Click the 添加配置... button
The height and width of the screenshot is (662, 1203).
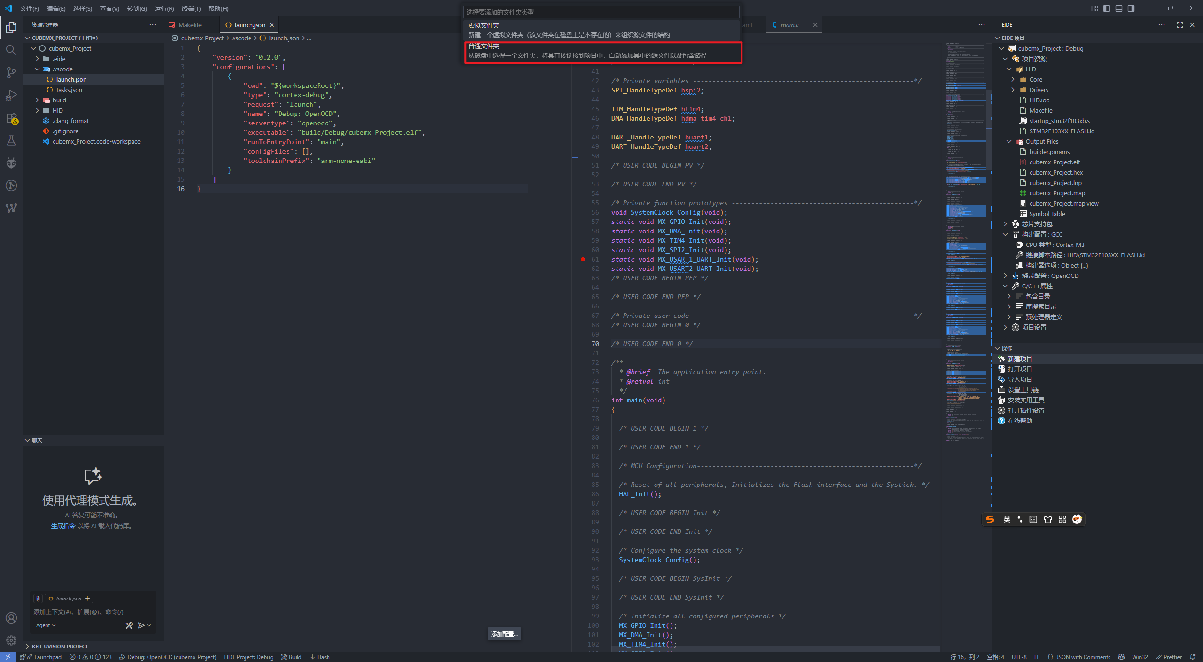504,634
